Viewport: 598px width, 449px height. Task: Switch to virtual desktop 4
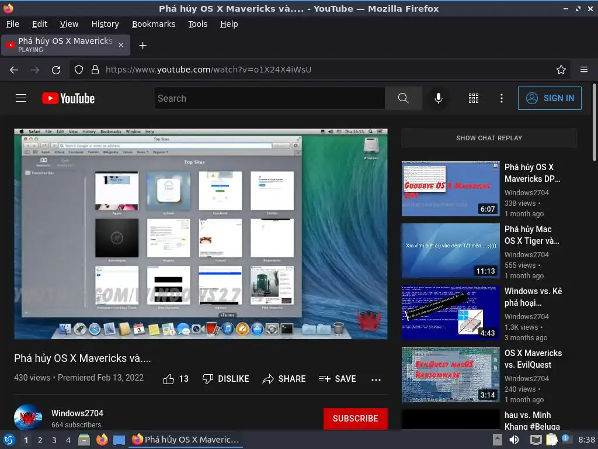(68, 440)
